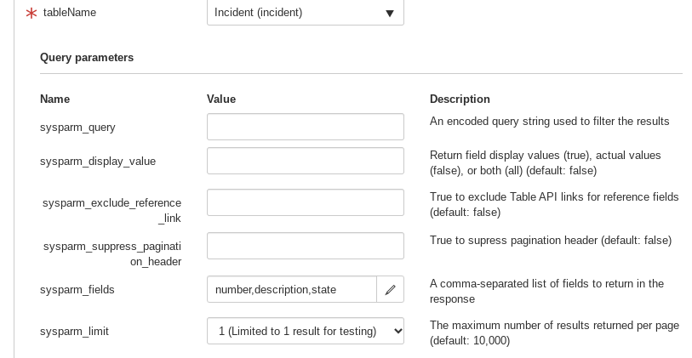
Task: Click the sysparm_limit parameter name
Action: (x=74, y=331)
